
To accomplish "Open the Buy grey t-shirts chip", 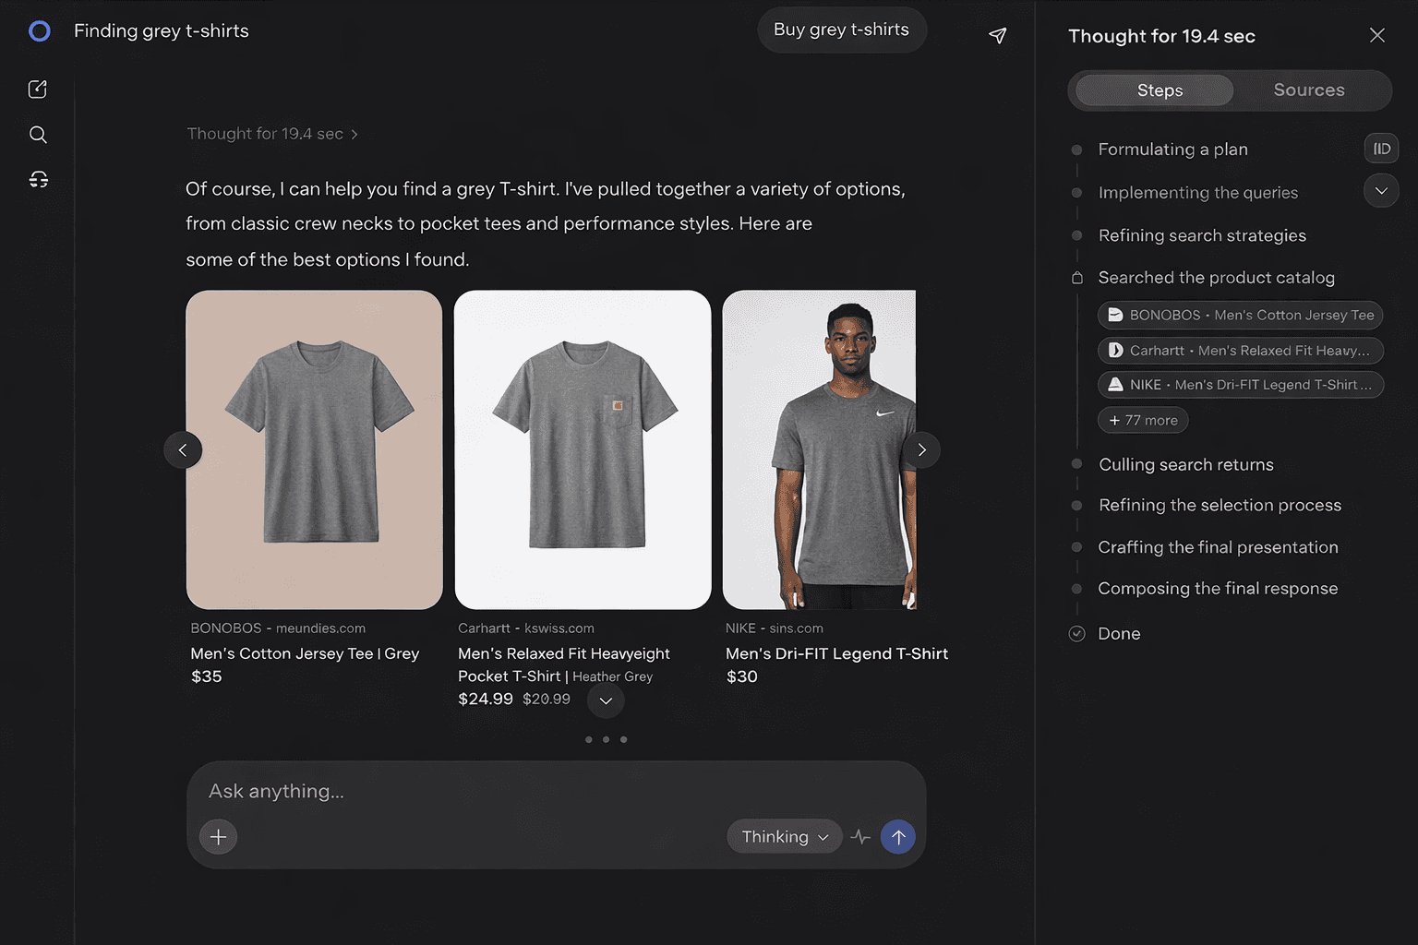I will pos(841,30).
